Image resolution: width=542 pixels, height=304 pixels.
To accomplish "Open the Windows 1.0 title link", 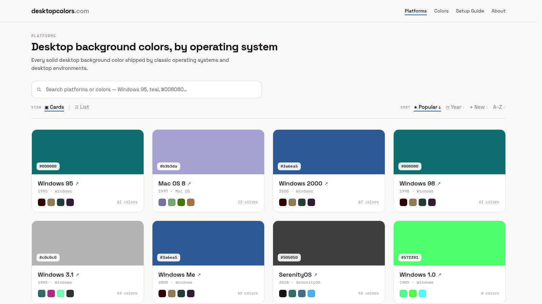I will click(x=417, y=275).
